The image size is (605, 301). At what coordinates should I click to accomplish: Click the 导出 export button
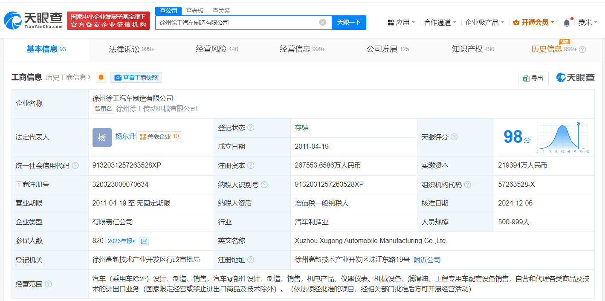[533, 78]
